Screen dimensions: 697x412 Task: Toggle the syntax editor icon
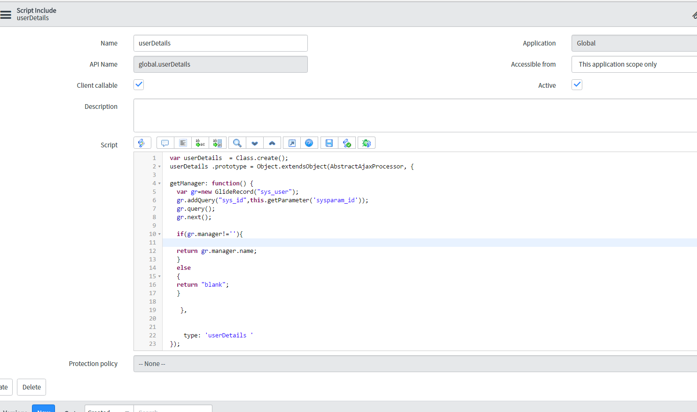click(x=142, y=143)
